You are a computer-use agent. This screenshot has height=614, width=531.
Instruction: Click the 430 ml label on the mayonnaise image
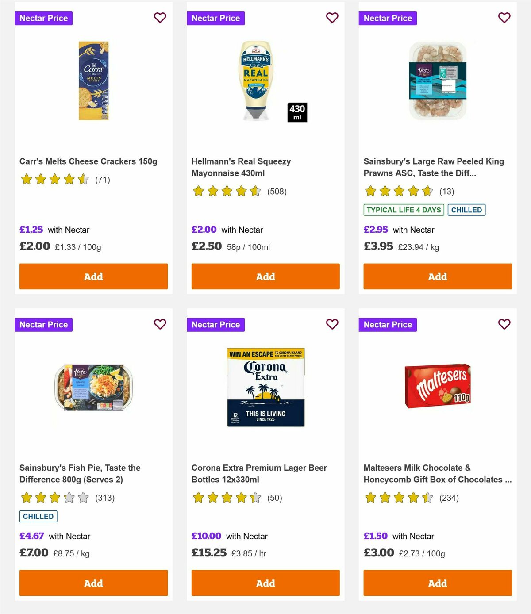point(296,112)
